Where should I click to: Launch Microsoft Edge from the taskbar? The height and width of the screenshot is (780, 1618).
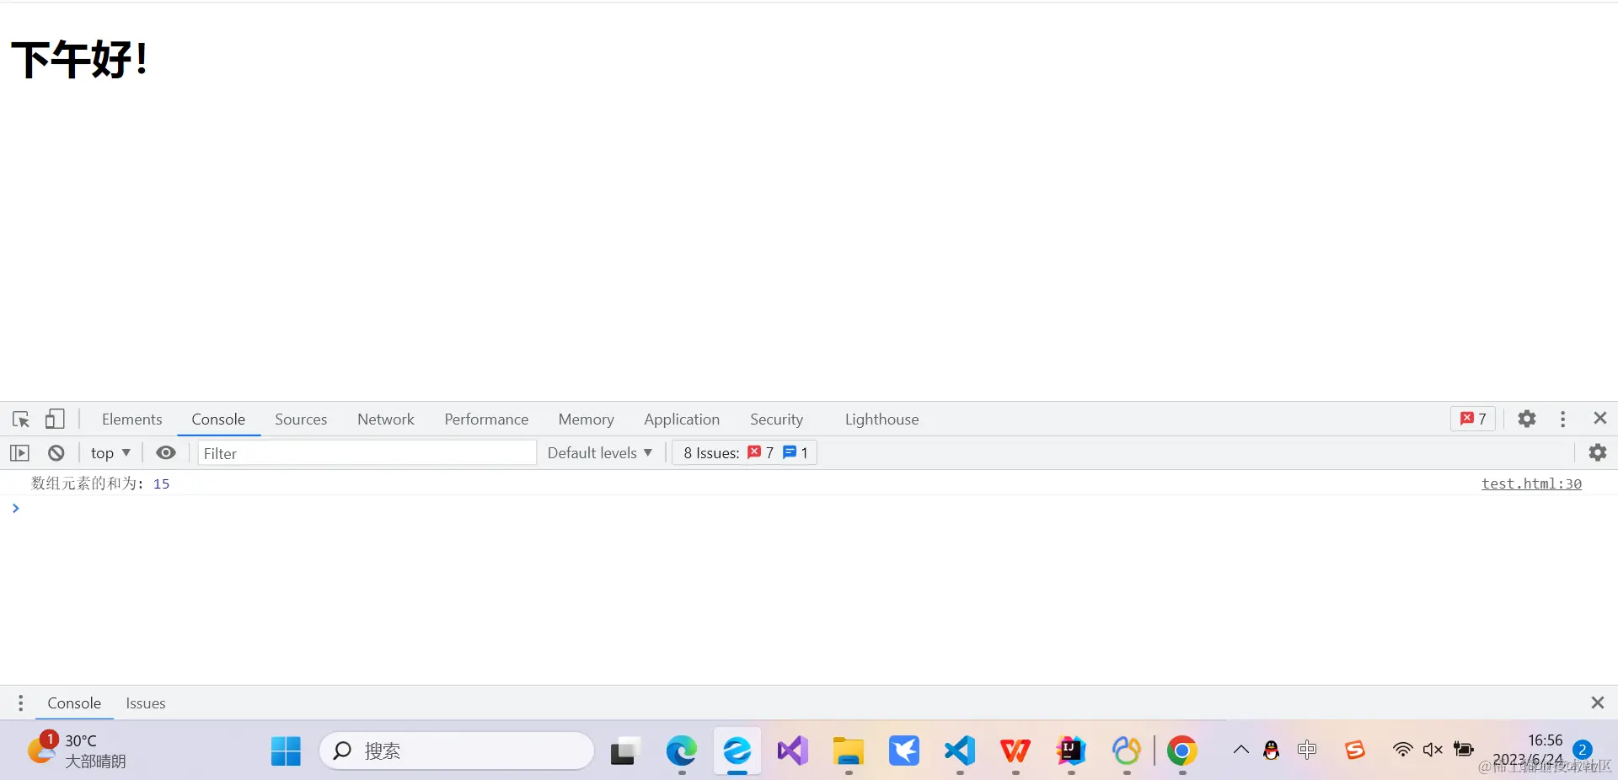click(681, 751)
